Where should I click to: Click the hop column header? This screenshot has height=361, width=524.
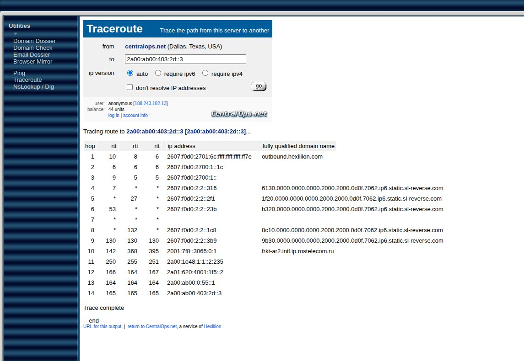(x=90, y=146)
